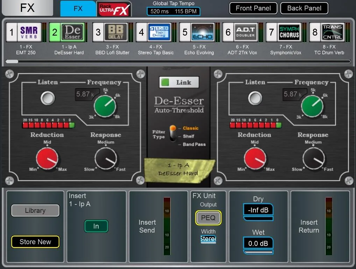The height and width of the screenshot is (269, 356).
Task: Click the Wet level bar
Action: tap(258, 252)
